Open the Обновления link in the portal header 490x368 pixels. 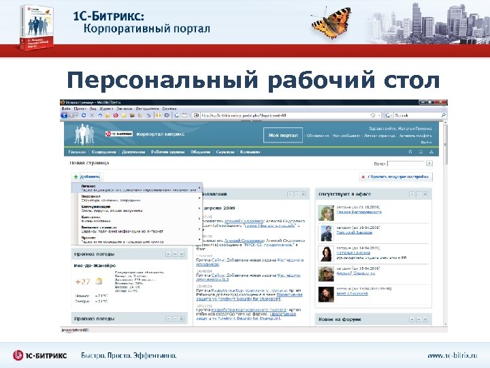tap(318, 136)
